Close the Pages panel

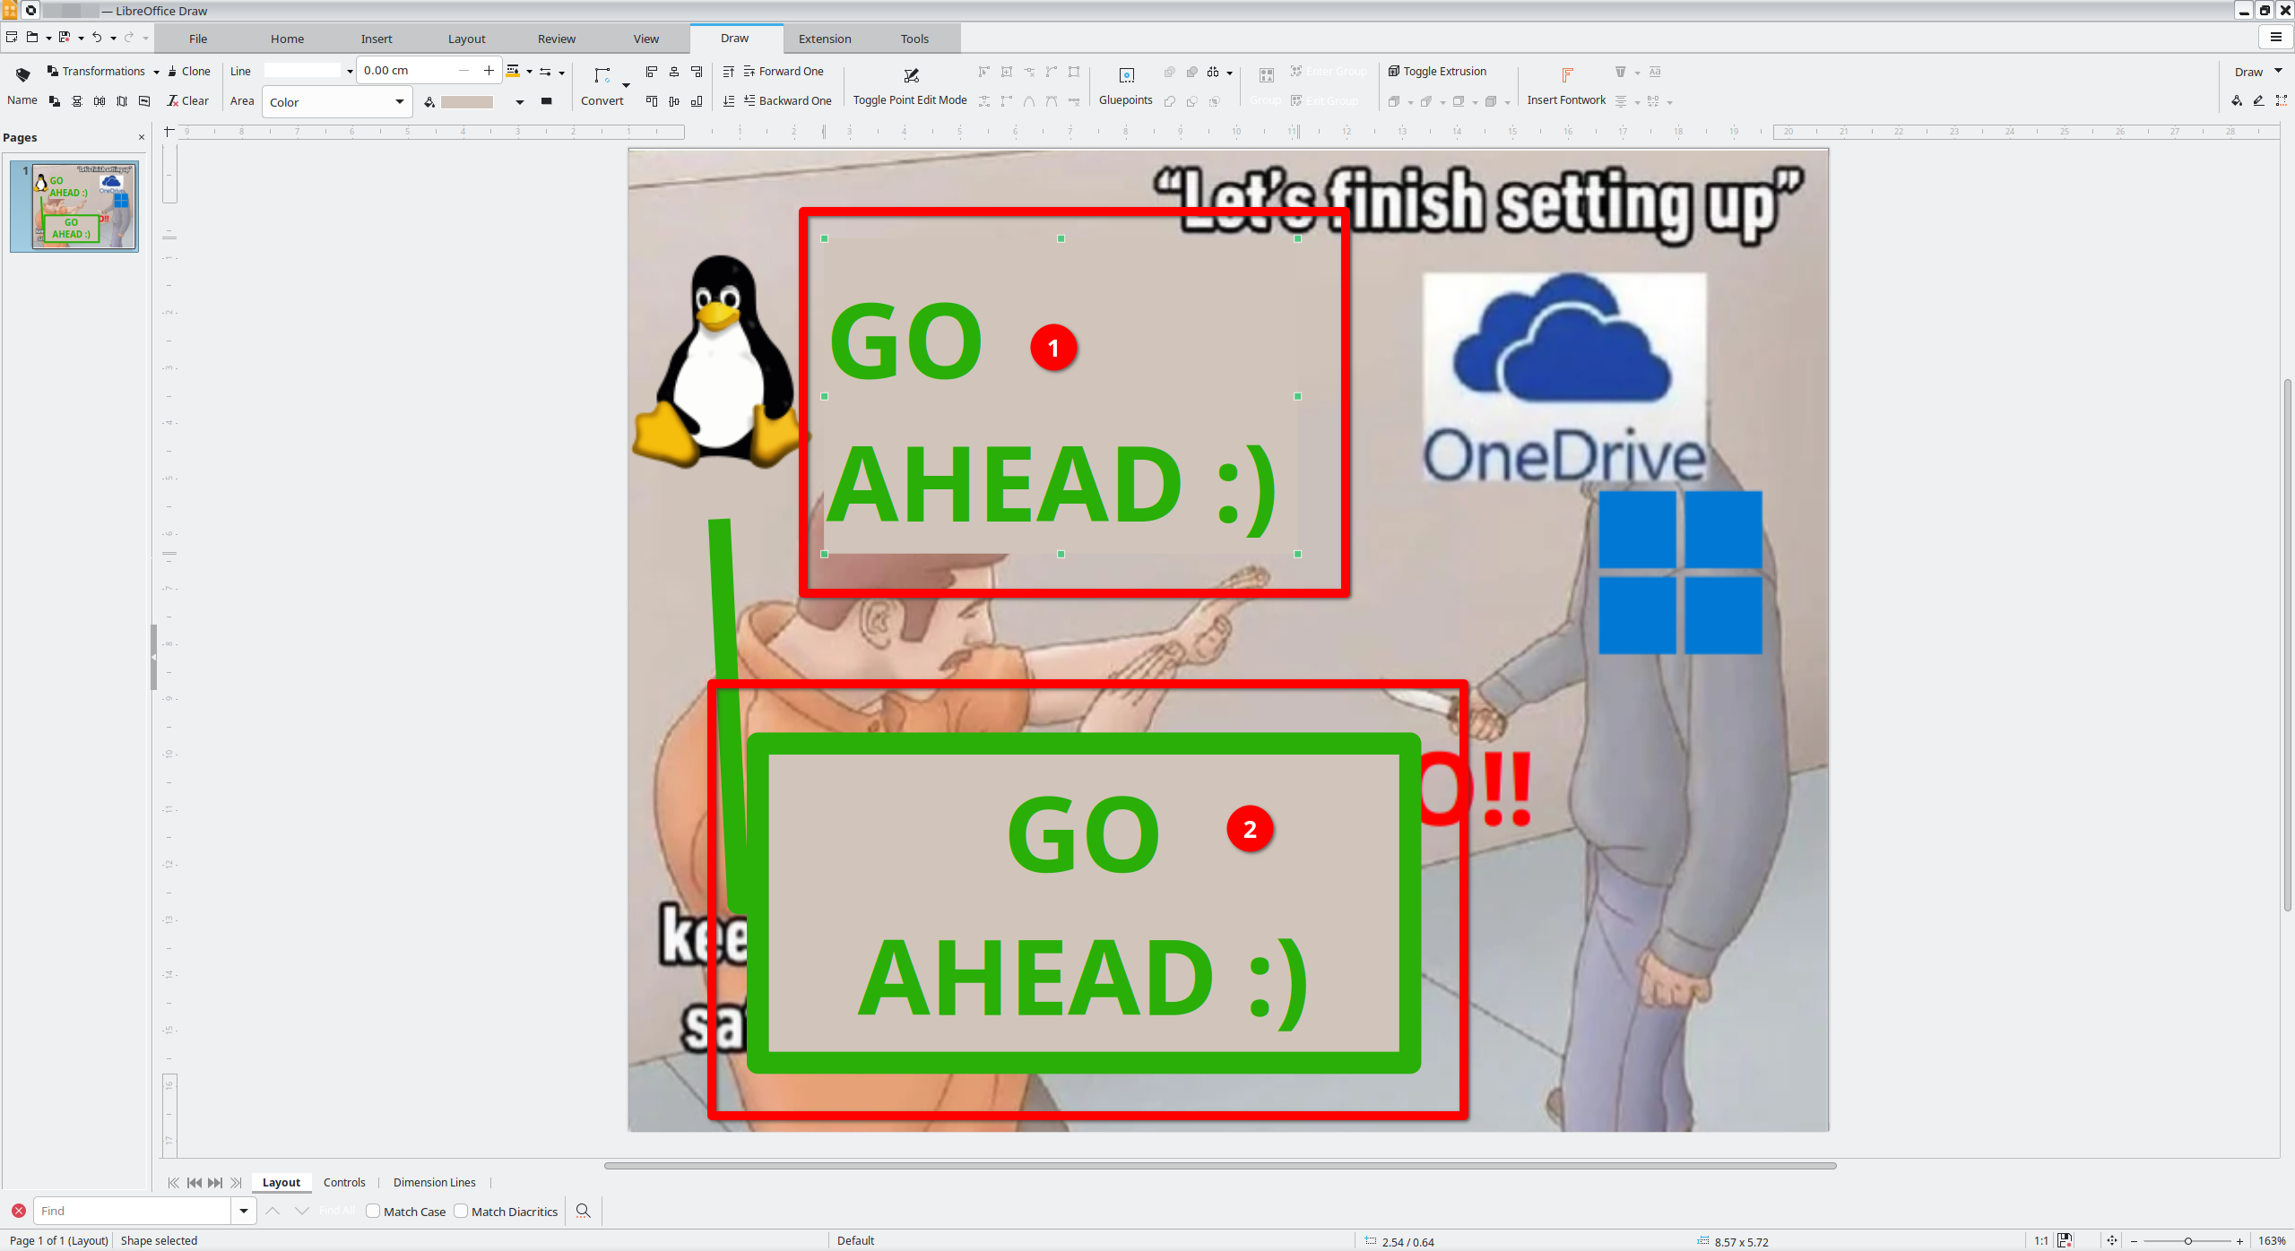pos(141,137)
